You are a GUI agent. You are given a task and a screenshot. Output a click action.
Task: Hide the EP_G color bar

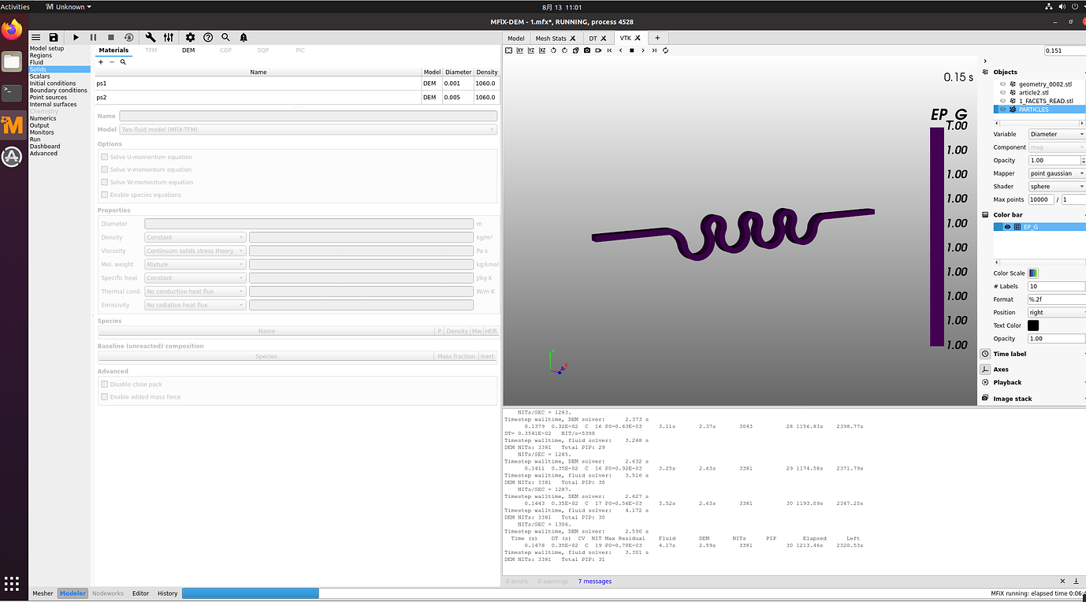[x=1007, y=227]
